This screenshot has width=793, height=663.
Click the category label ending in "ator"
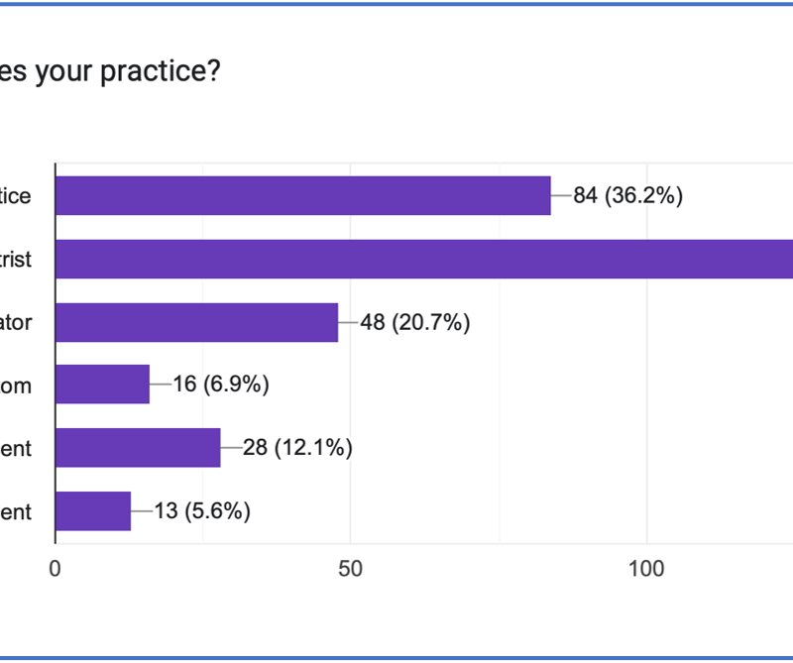pyautogui.click(x=16, y=322)
